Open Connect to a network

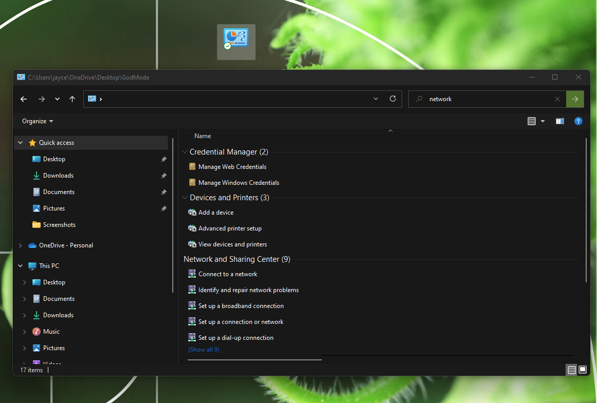coord(228,274)
